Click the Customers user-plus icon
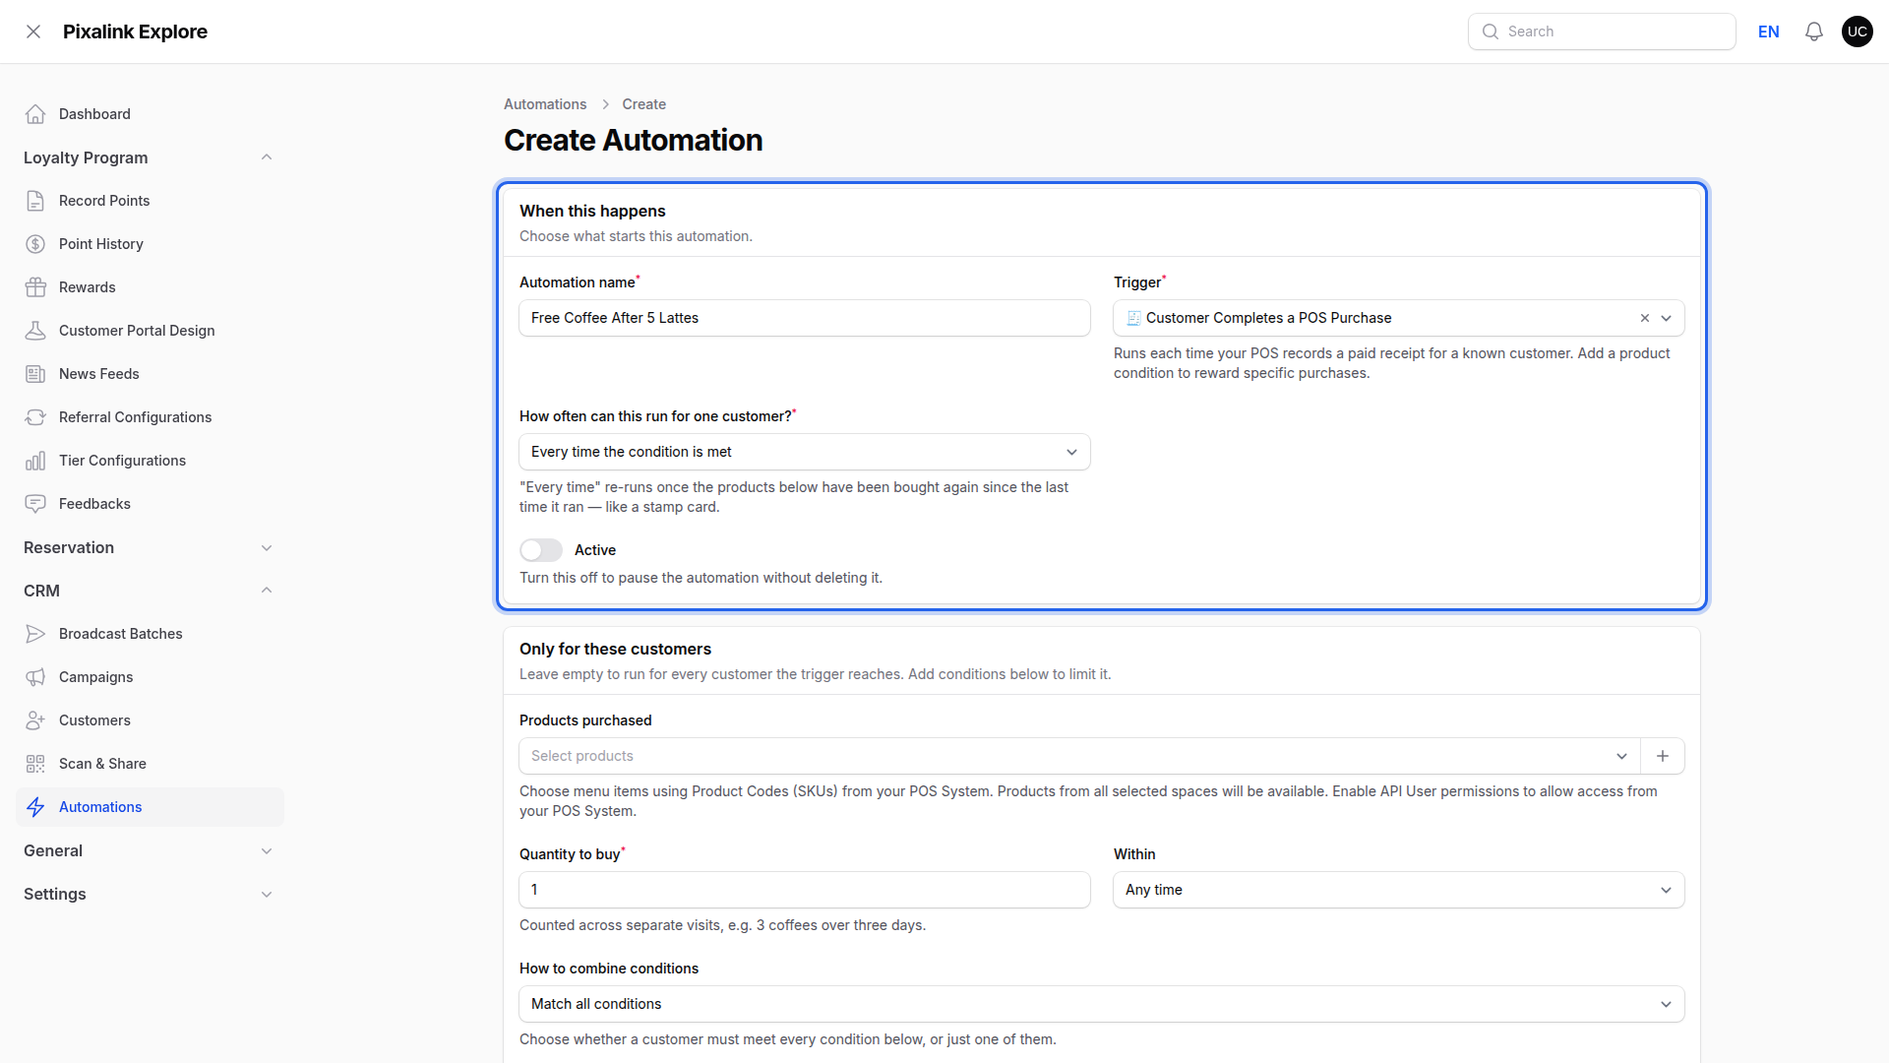Screen dimensions: 1889x1063 [x=35, y=720]
